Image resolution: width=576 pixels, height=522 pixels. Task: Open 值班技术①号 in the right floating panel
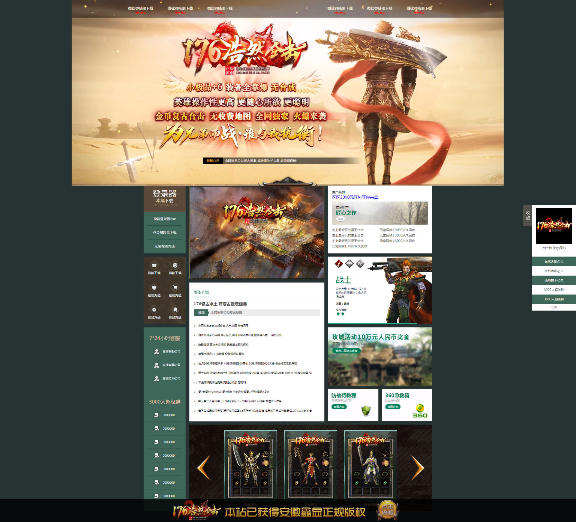tap(554, 280)
